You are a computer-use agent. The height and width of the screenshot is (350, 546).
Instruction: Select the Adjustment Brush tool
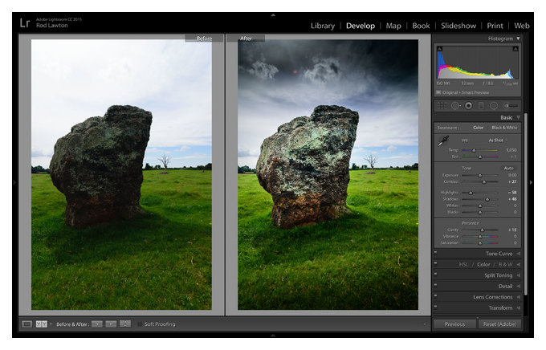tap(511, 105)
